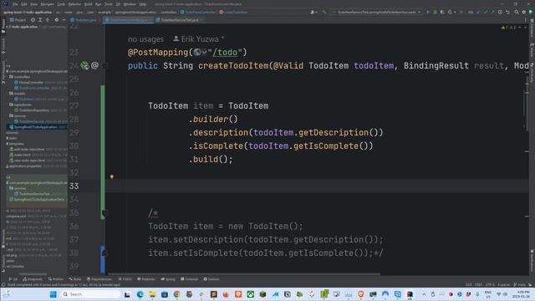Open the Windows Start button
This screenshot has height=301, width=535.
53,294
